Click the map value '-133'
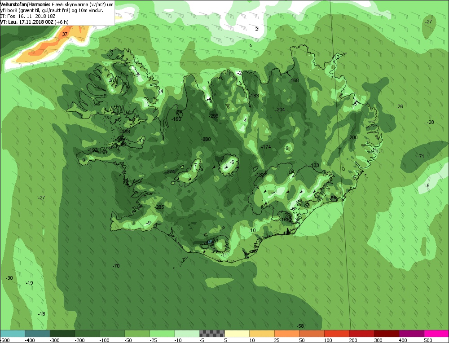 (314, 165)
